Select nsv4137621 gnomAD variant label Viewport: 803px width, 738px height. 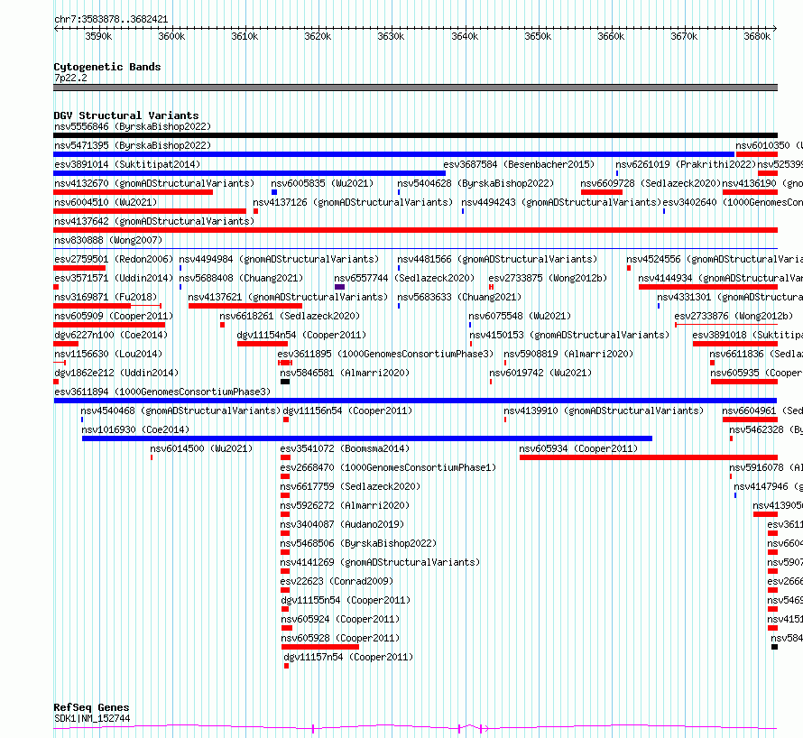click(x=288, y=297)
